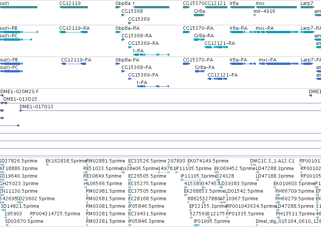Click the Gr8a gene feature

[199, 15]
